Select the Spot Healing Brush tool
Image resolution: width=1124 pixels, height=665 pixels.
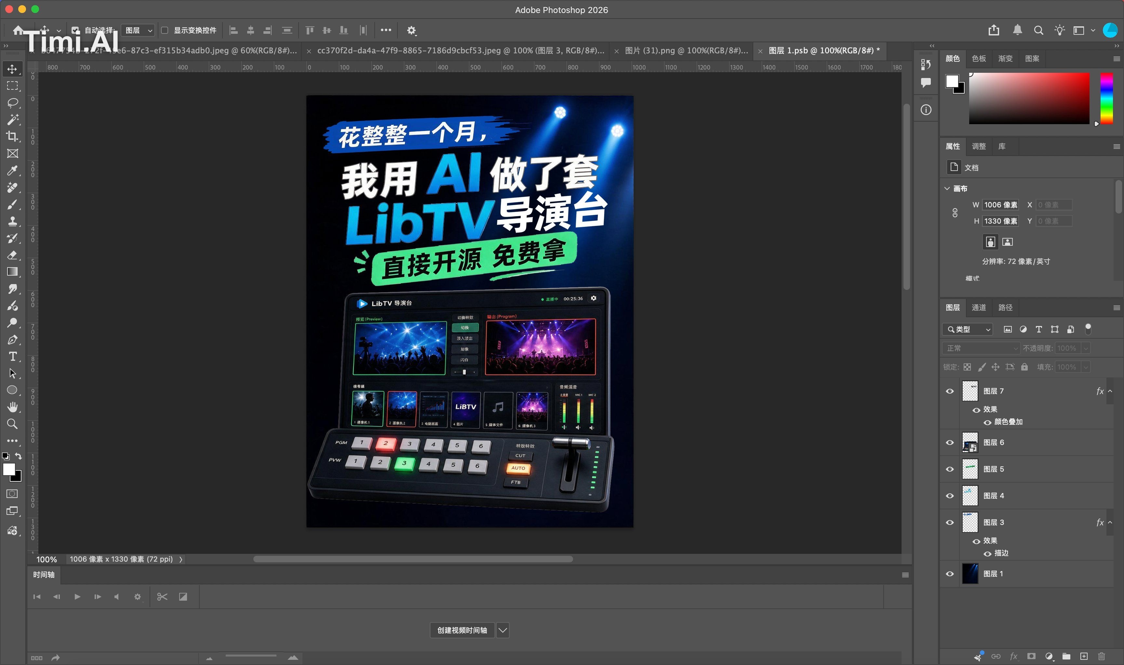(x=12, y=187)
